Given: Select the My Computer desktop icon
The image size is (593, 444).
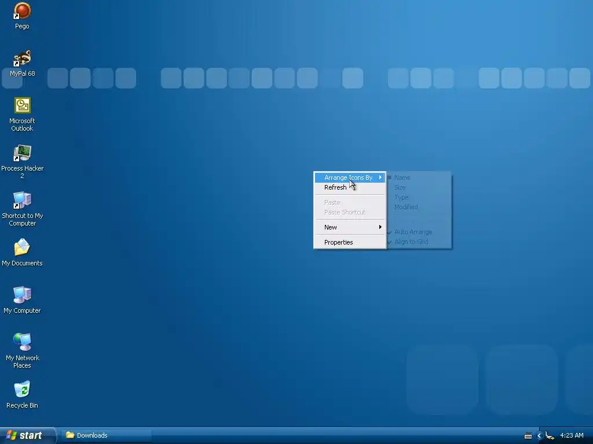Looking at the screenshot, I should click(x=22, y=295).
